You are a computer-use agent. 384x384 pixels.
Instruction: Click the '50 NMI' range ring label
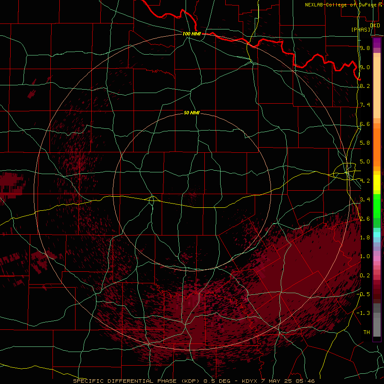coord(192,113)
